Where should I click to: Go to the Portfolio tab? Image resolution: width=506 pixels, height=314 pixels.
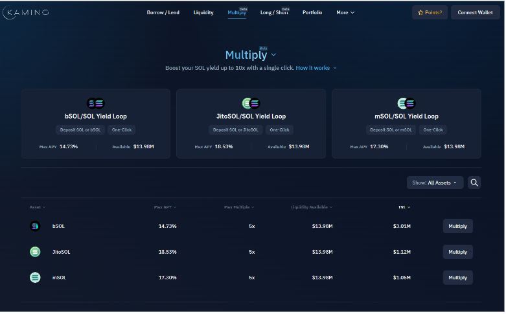coord(312,12)
